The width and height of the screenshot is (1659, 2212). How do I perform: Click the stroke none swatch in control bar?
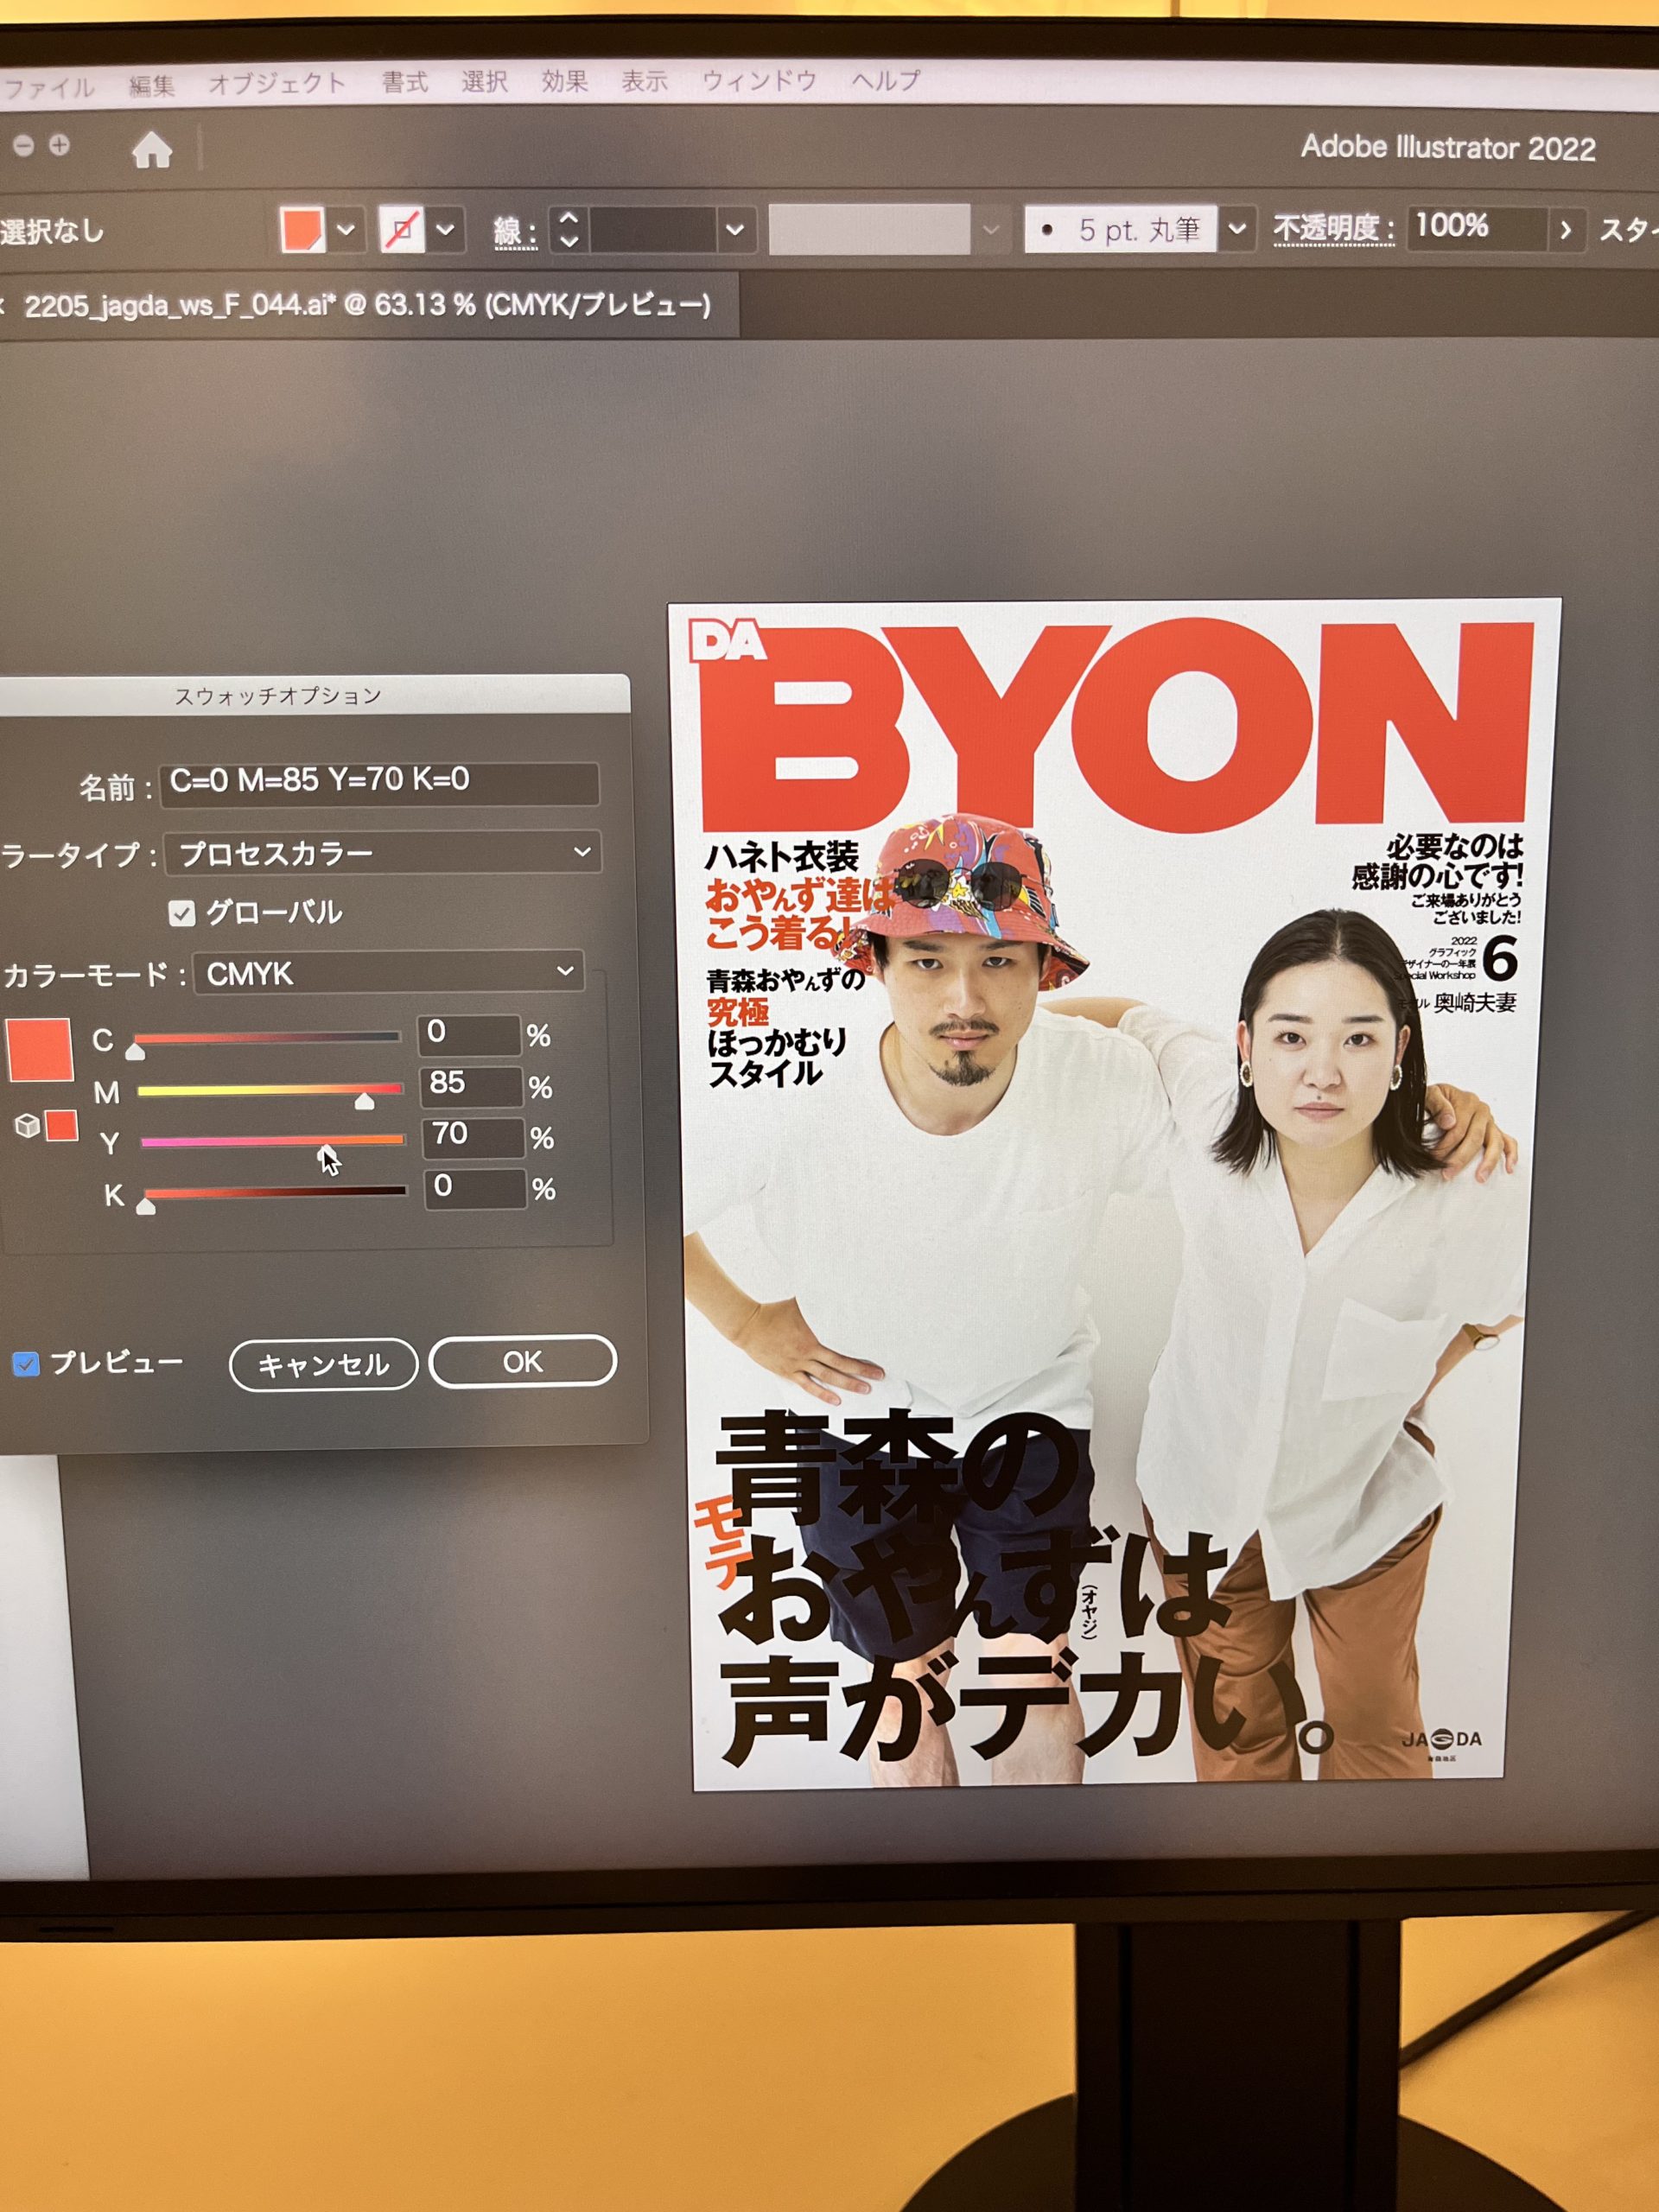coord(402,230)
